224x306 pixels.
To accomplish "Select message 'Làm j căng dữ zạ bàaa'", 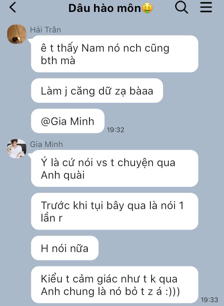I will click(97, 91).
